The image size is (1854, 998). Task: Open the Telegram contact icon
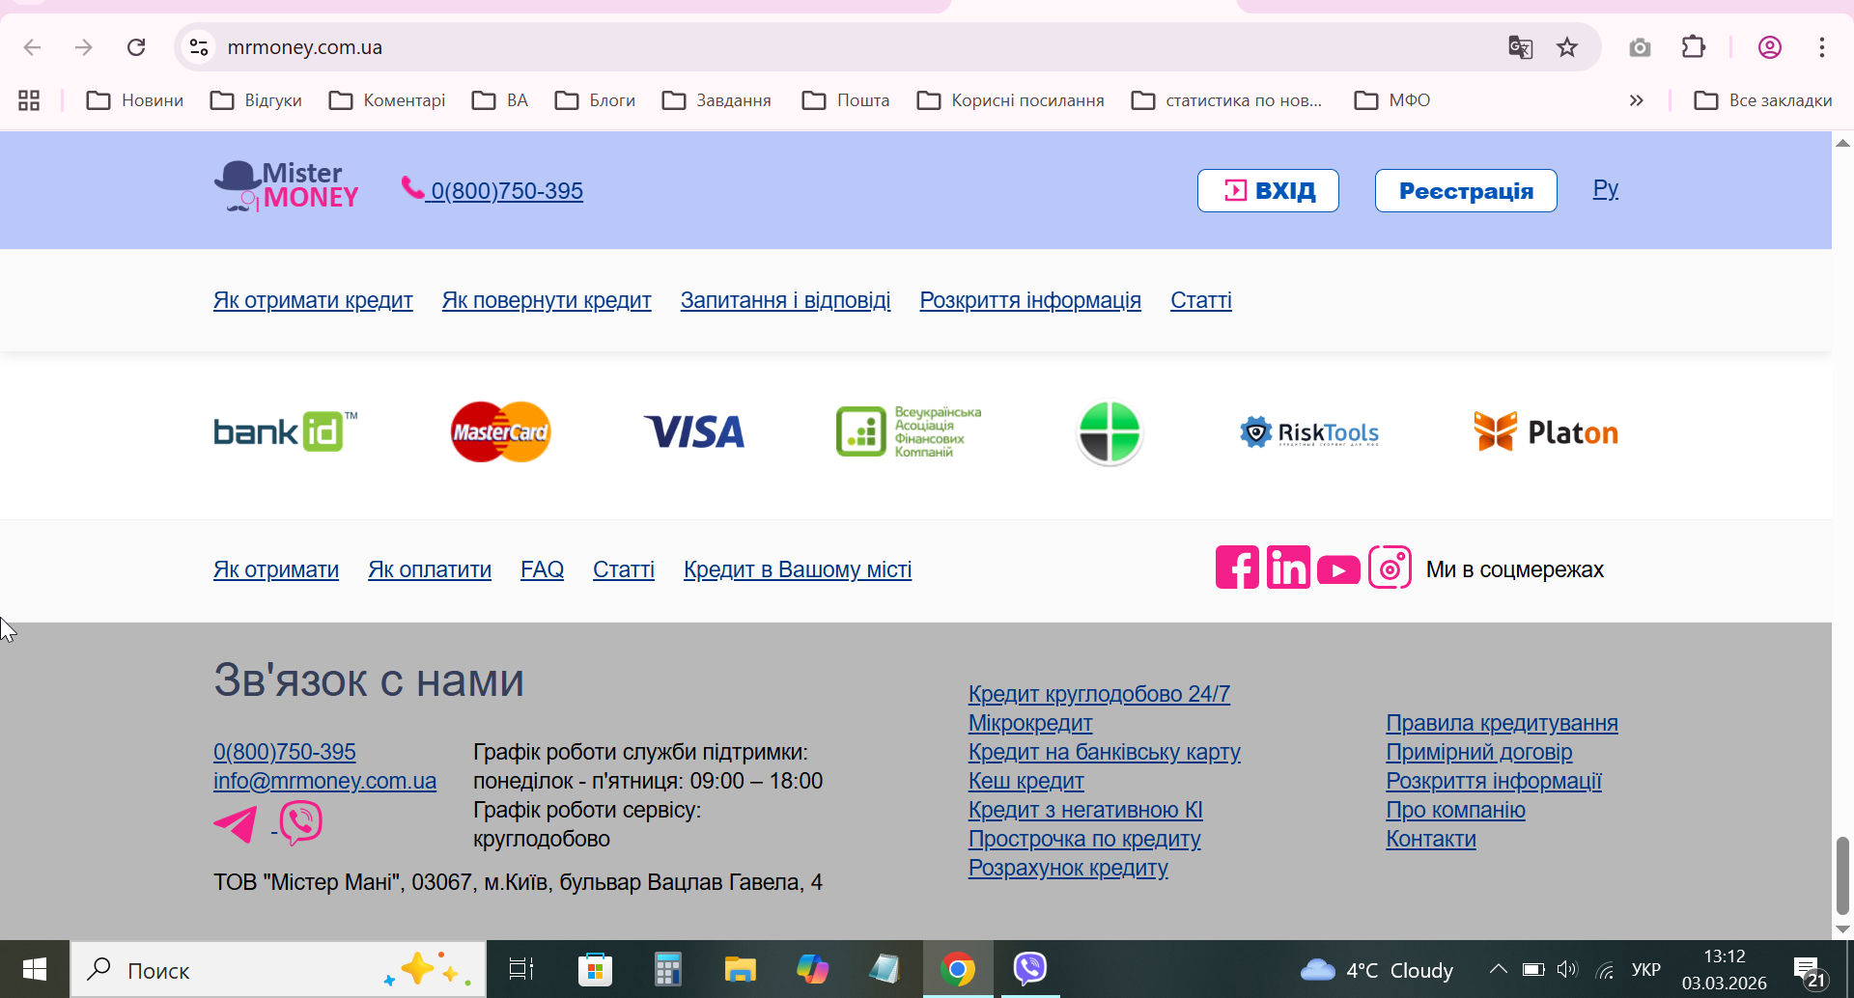pyautogui.click(x=236, y=824)
